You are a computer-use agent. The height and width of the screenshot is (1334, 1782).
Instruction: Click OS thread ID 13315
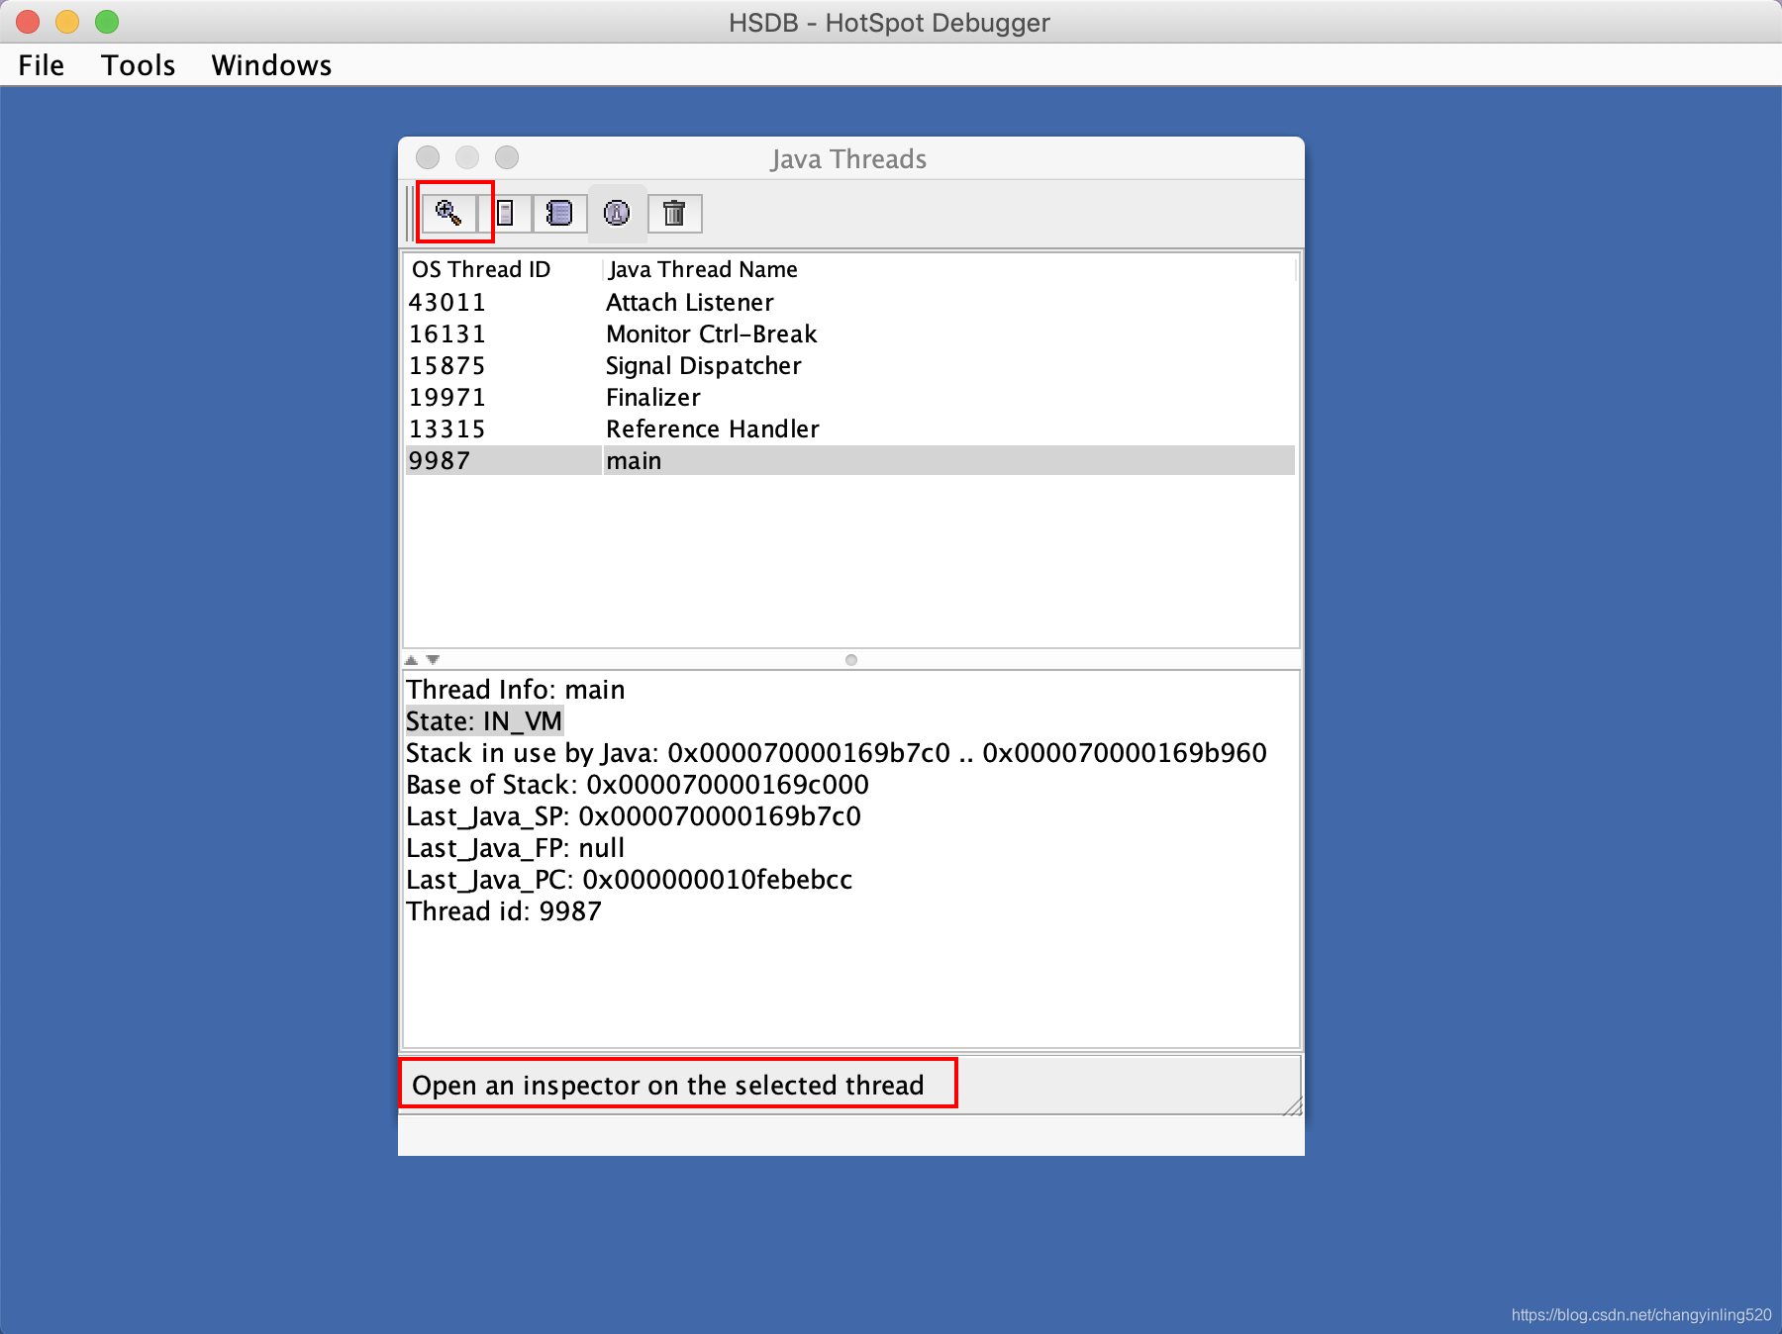pos(447,429)
